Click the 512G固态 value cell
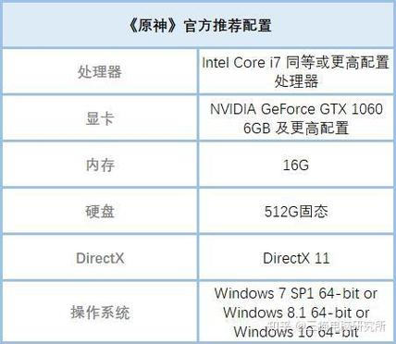 coord(296,211)
